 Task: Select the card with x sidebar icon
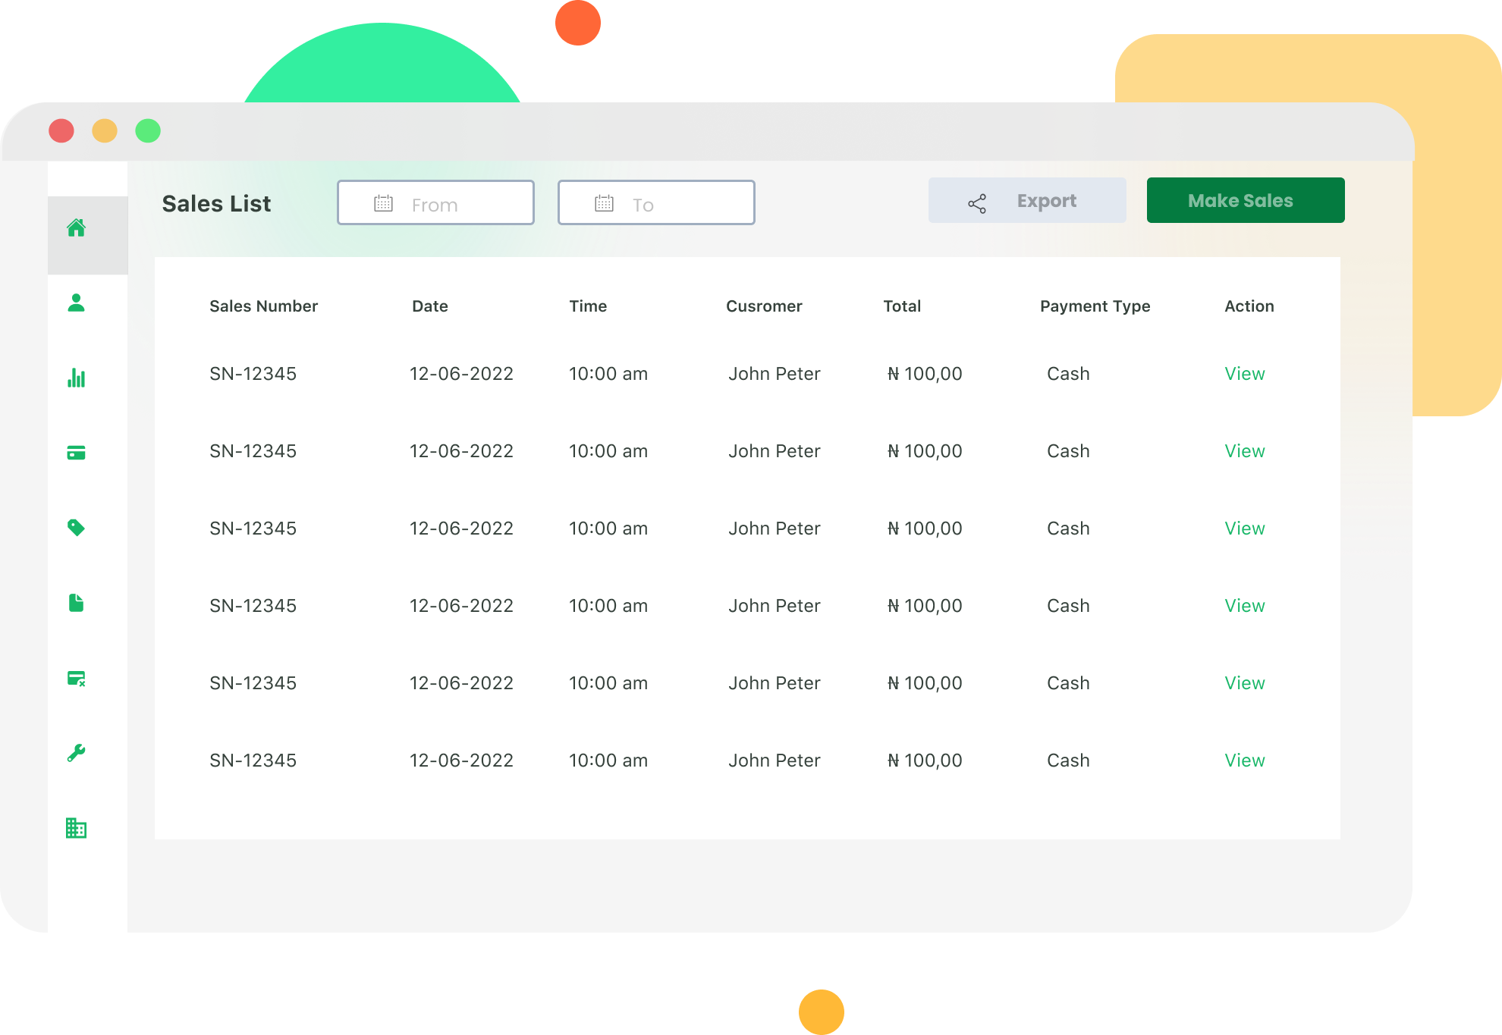tap(77, 678)
